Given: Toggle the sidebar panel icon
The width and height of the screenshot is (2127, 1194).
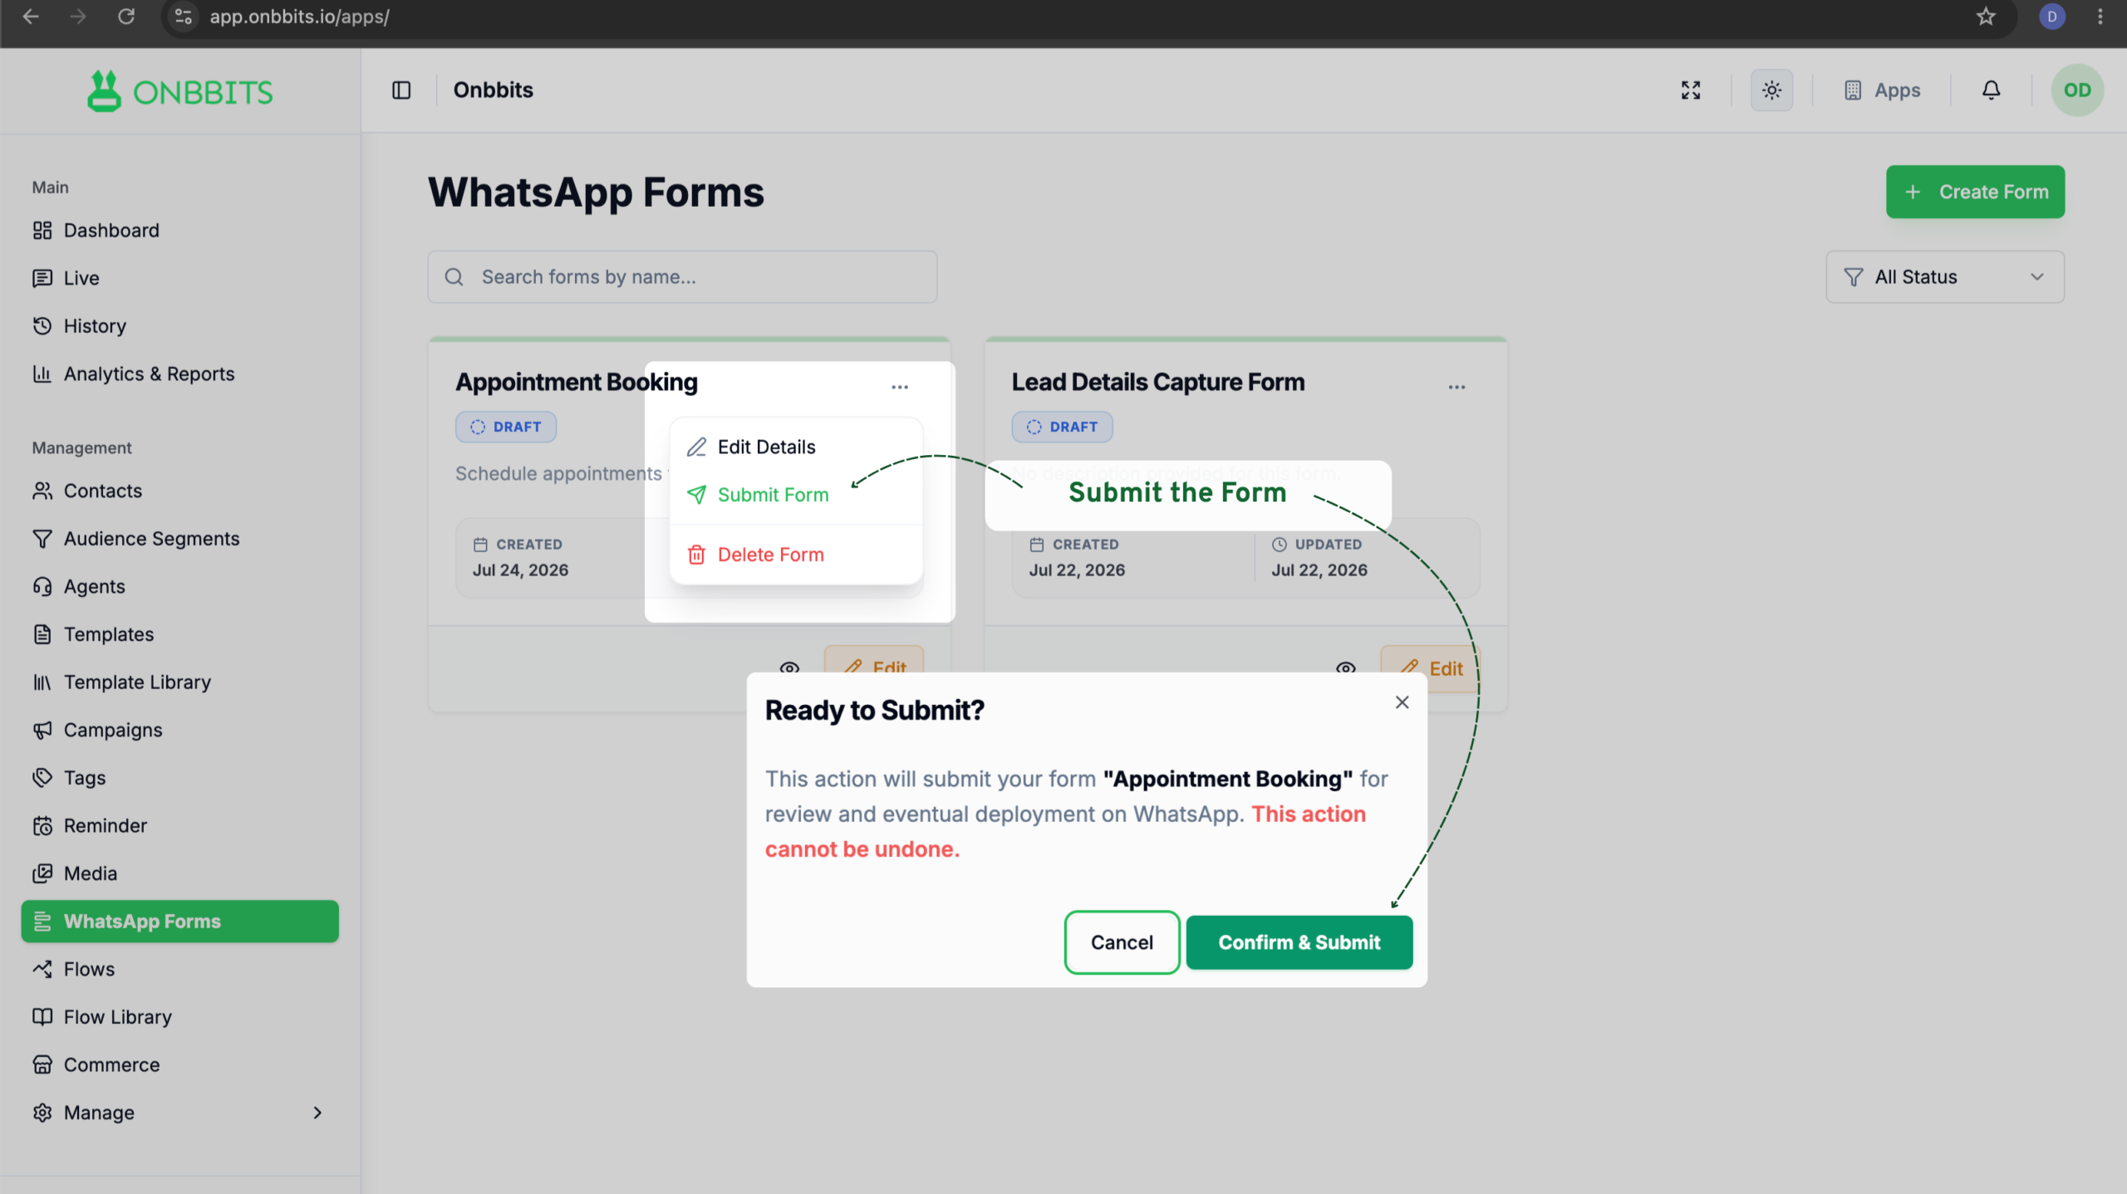Looking at the screenshot, I should pyautogui.click(x=401, y=90).
